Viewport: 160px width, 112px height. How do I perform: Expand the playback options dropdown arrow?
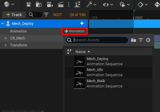(x=128, y=5)
